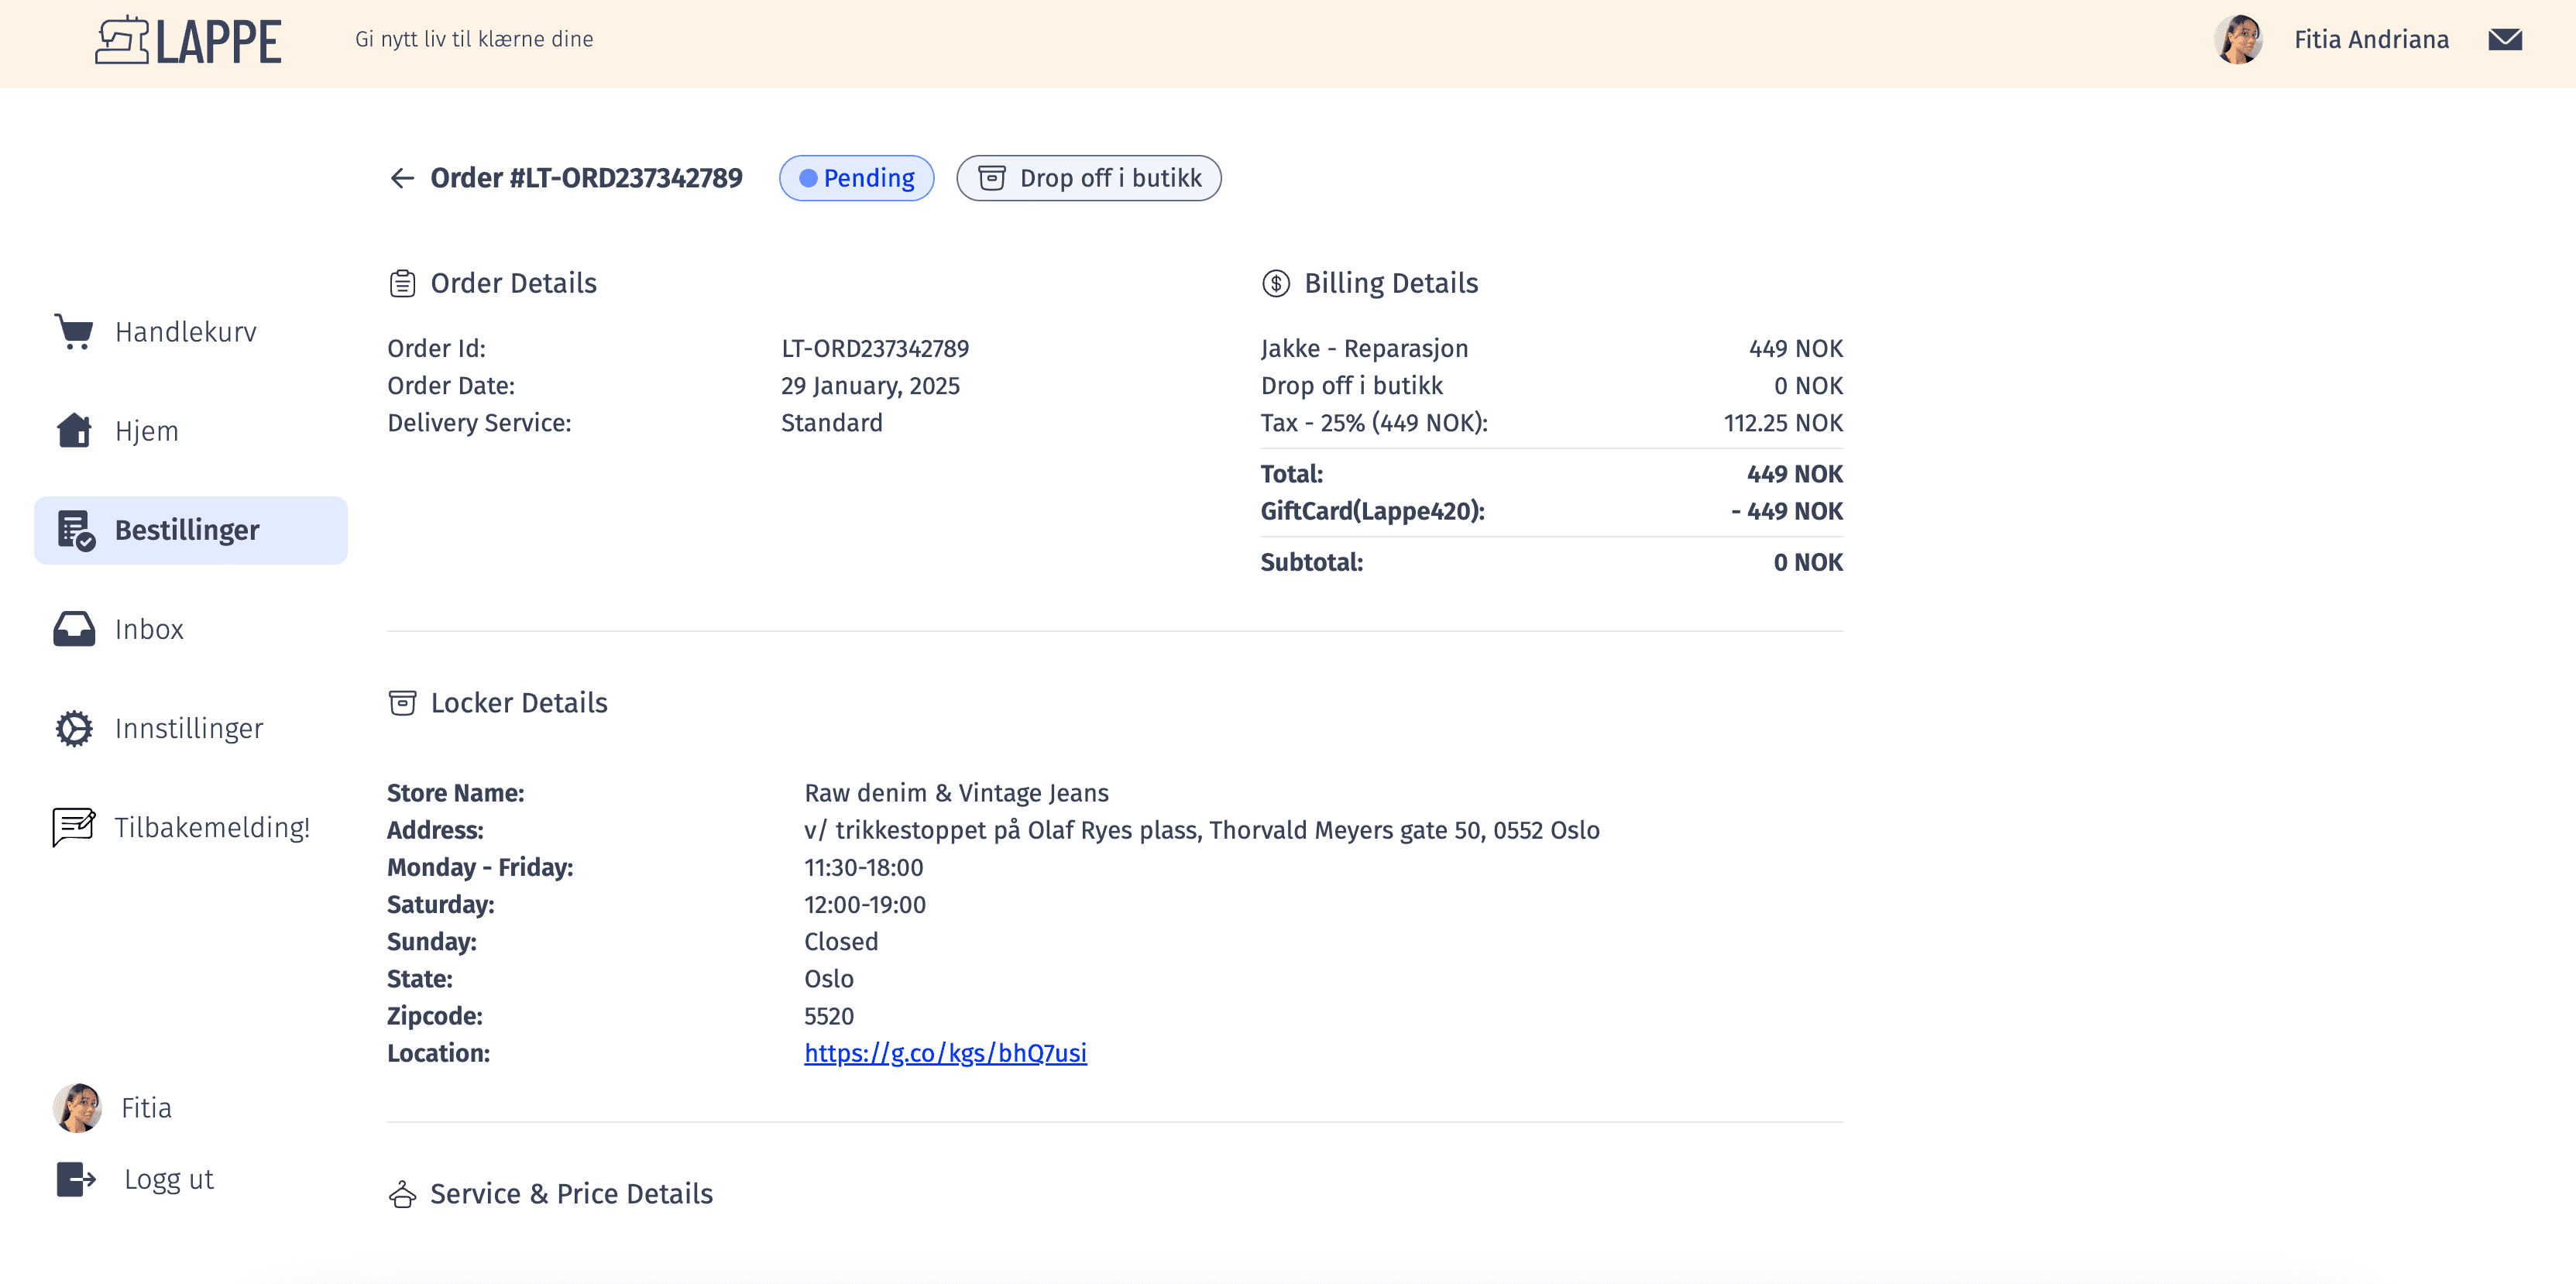Click the Hjem house icon
Screen dimensions: 2576x1284
pyautogui.click(x=74, y=431)
